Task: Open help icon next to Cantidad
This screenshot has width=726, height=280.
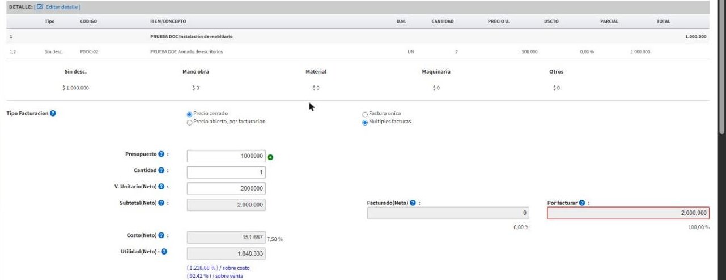Action: pyautogui.click(x=161, y=170)
